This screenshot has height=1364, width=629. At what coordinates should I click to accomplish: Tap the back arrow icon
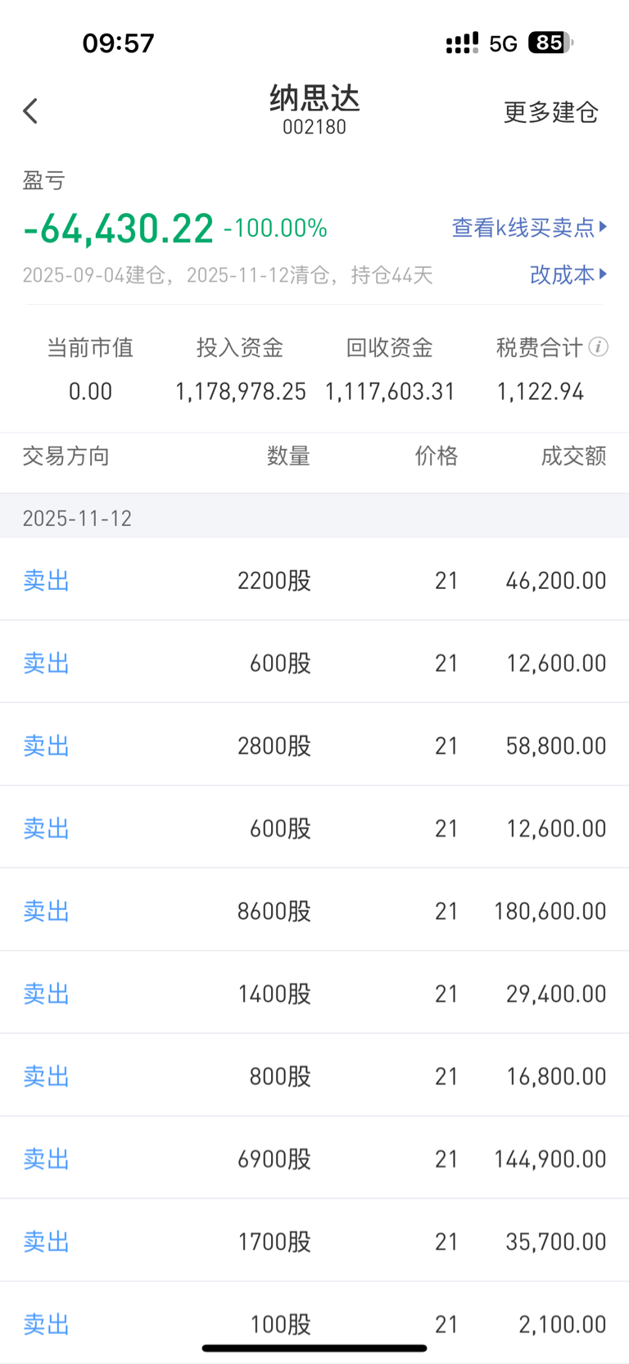tap(30, 111)
